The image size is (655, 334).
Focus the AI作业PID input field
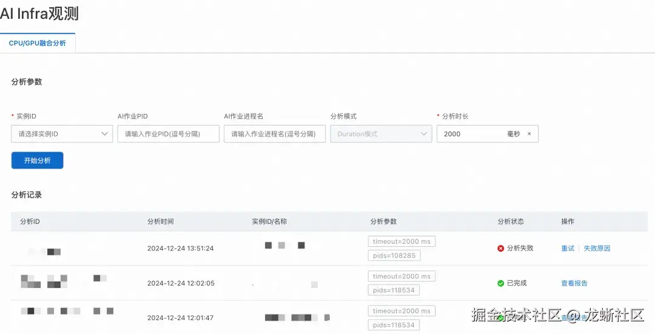169,134
